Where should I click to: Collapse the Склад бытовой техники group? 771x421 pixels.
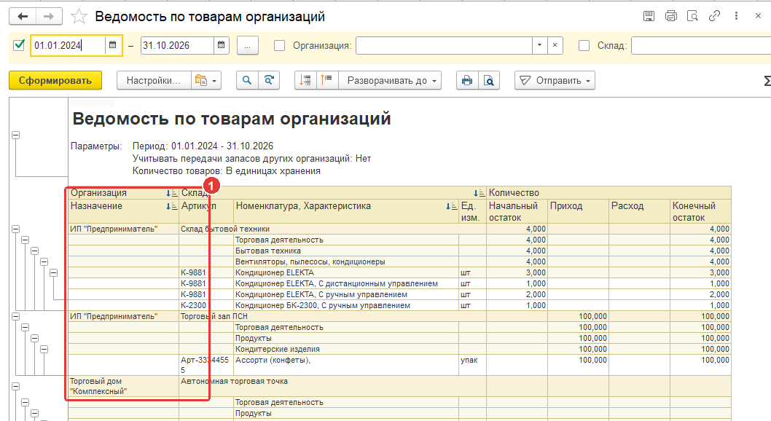(16, 229)
